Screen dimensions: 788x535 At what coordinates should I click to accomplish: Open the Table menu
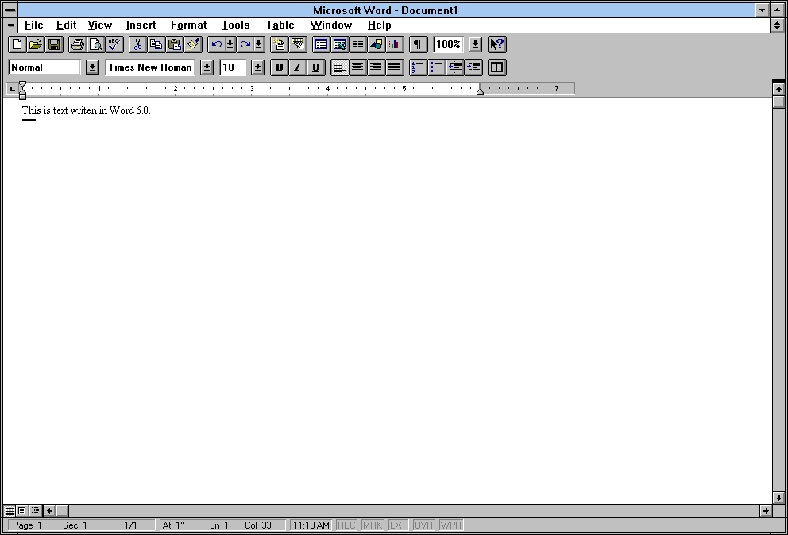tap(280, 25)
